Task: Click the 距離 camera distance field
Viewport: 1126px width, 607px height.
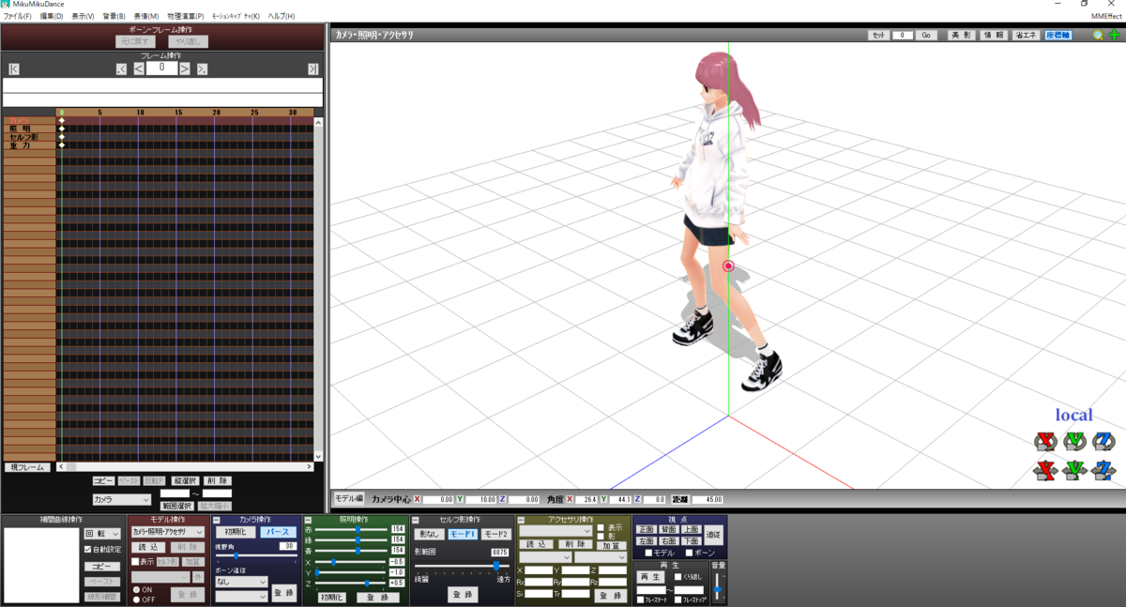Action: point(708,499)
